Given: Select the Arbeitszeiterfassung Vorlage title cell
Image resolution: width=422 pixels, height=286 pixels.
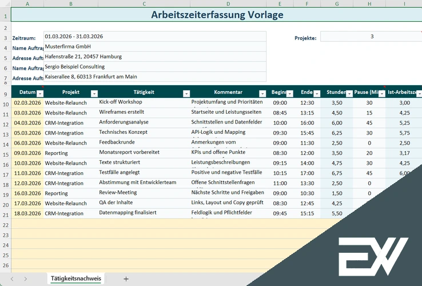Looking at the screenshot, I should point(216,15).
